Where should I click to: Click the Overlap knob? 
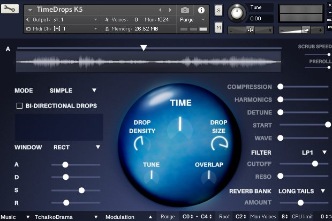(209, 177)
